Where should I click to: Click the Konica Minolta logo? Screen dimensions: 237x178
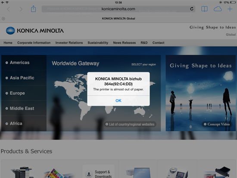[35, 31]
